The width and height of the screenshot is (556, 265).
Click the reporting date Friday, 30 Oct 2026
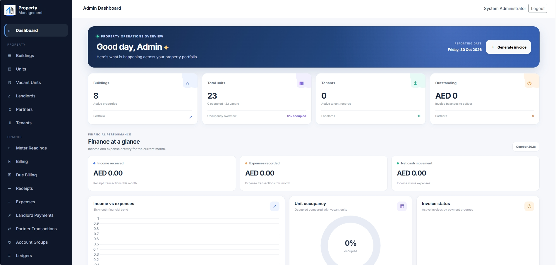465,50
